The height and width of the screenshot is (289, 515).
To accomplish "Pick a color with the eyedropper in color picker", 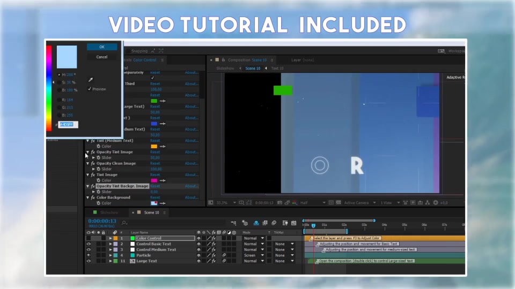I will [91, 80].
